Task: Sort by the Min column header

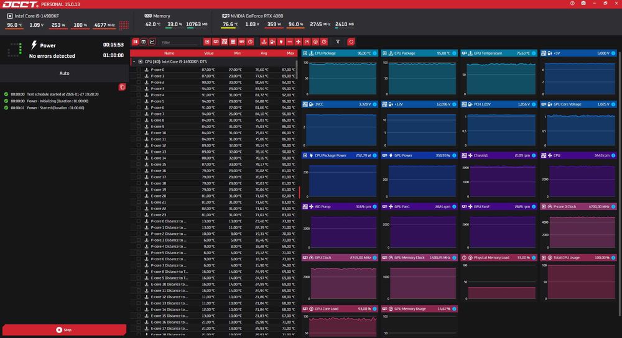Action: [x=237, y=53]
